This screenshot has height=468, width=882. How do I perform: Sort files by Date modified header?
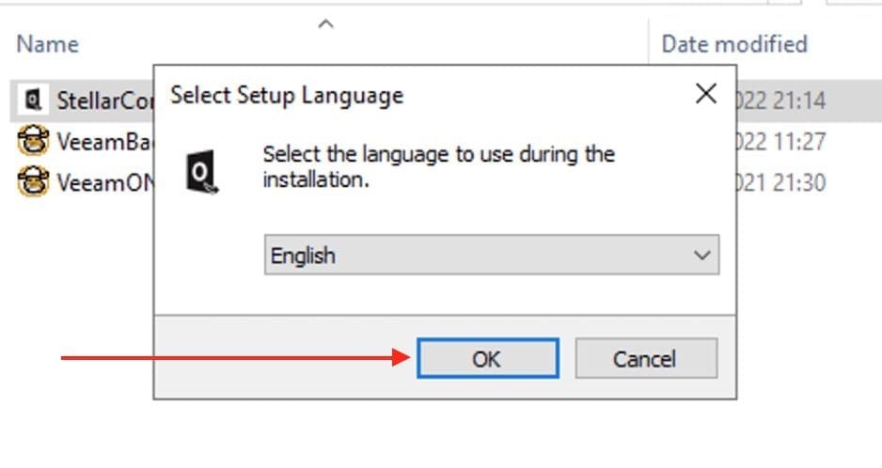[x=734, y=44]
